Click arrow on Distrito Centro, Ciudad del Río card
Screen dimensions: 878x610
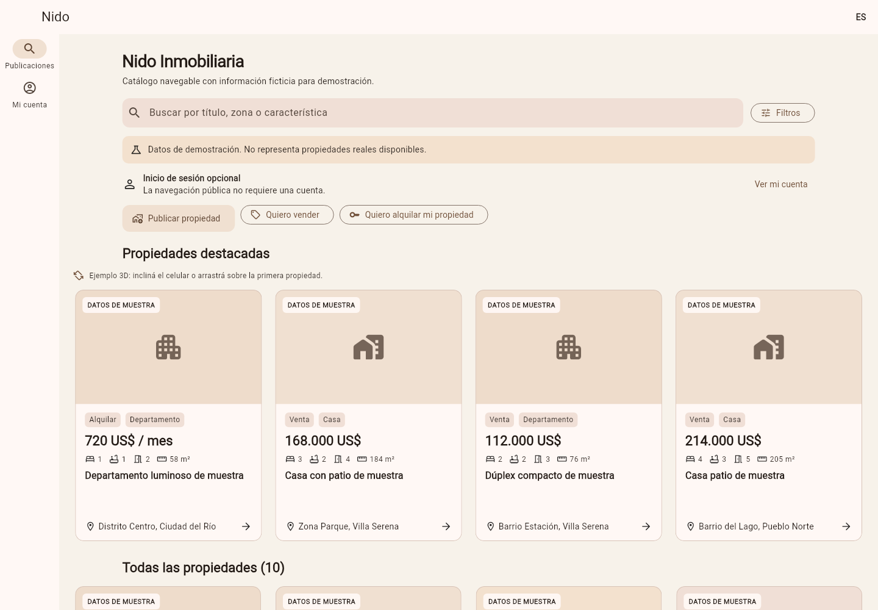246,526
